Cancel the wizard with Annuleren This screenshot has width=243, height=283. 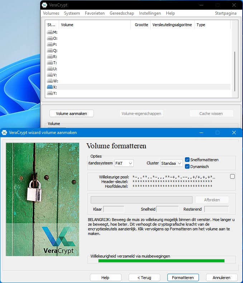coord(221,278)
